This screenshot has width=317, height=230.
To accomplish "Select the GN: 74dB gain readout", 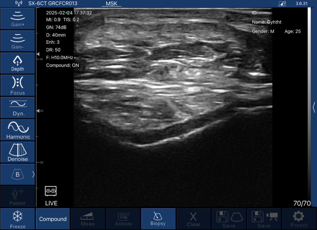I will click(56, 27).
